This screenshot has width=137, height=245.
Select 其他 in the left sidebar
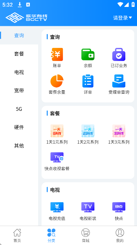coord(19,146)
